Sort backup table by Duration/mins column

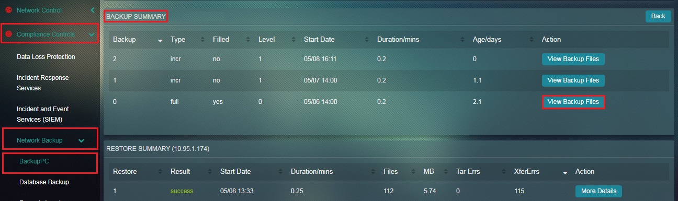click(420, 40)
